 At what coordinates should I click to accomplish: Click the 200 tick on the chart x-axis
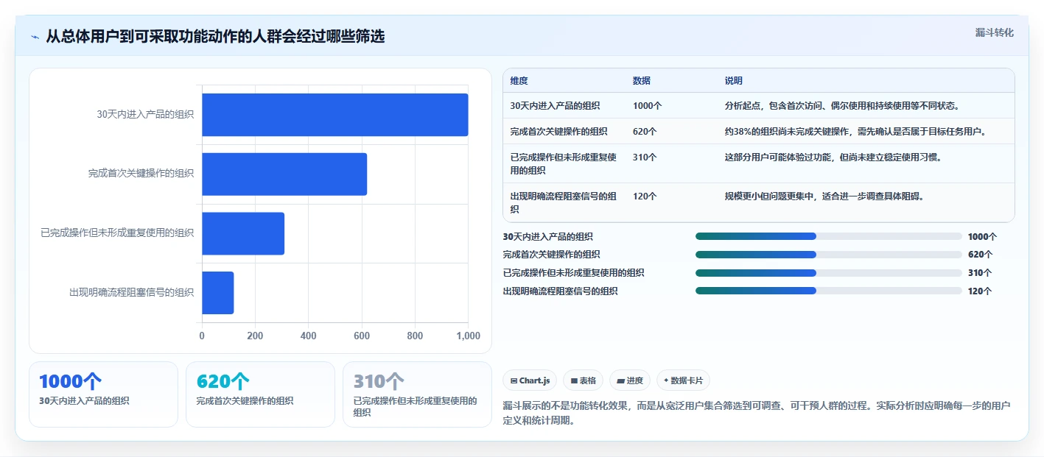[255, 336]
